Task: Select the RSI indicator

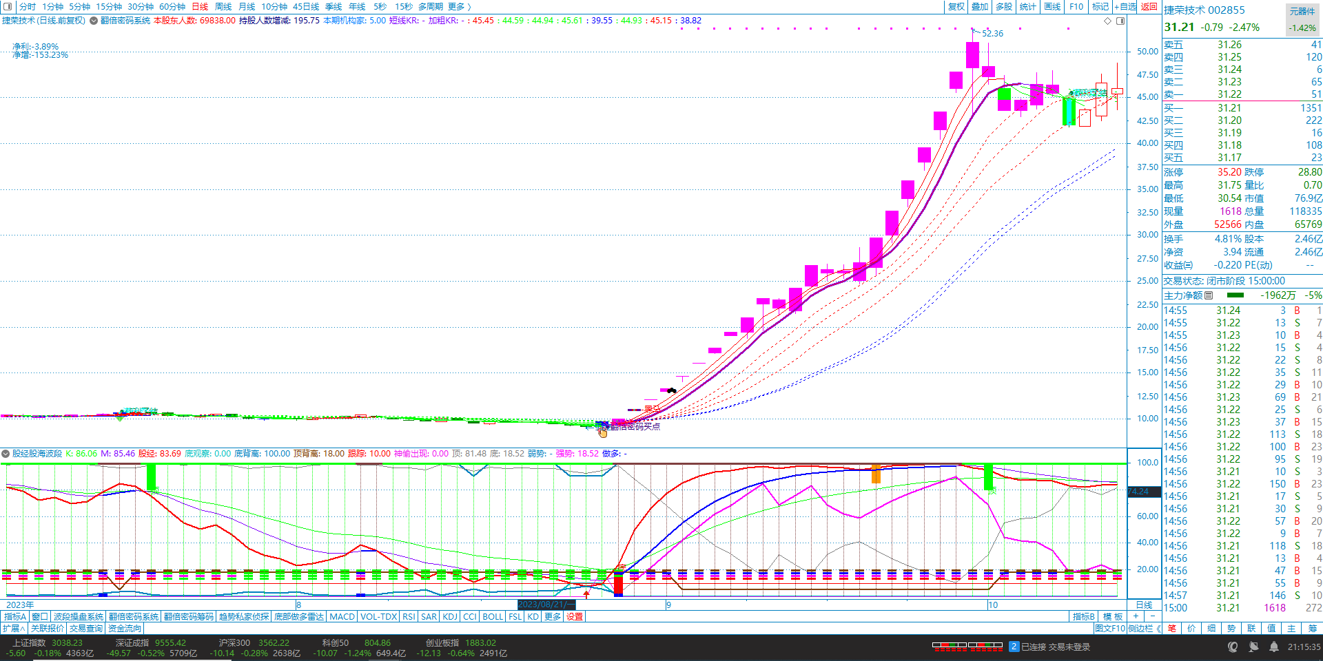Action: point(409,617)
